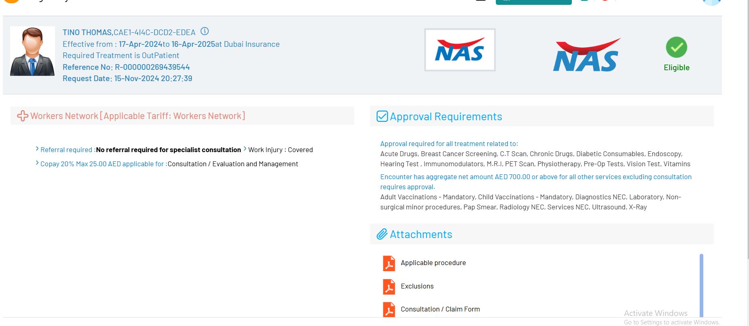Select the patient avatar photo

point(32,51)
